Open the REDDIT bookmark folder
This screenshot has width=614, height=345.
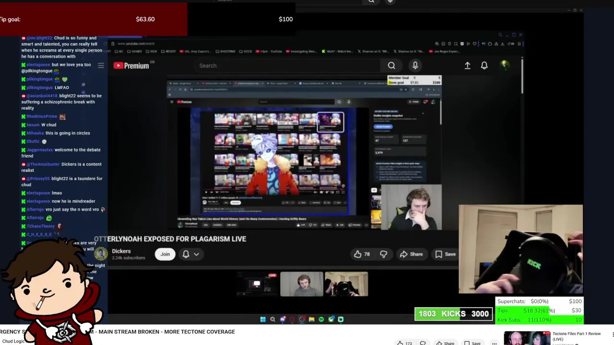tap(168, 51)
